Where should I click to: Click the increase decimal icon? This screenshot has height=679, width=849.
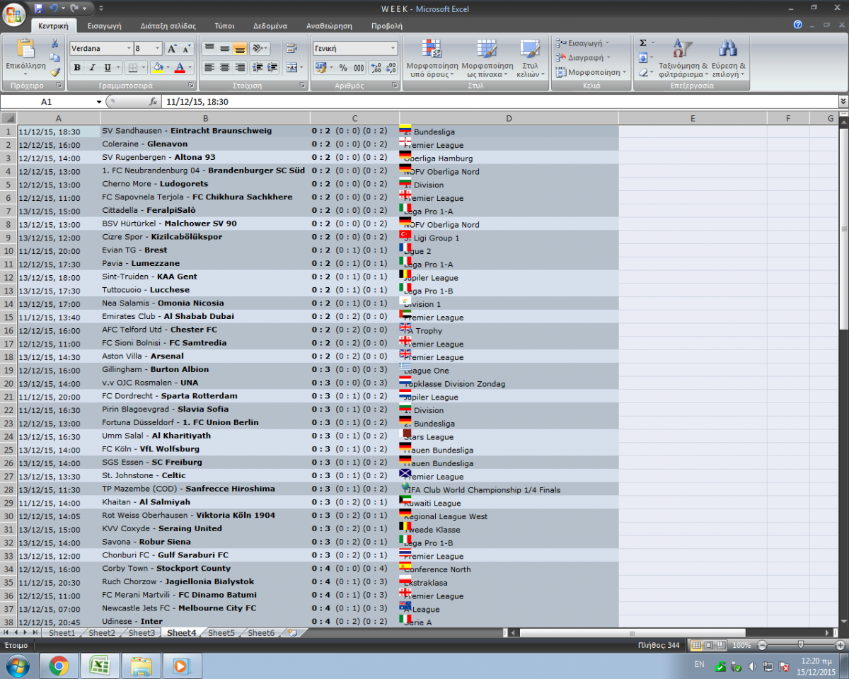click(376, 68)
